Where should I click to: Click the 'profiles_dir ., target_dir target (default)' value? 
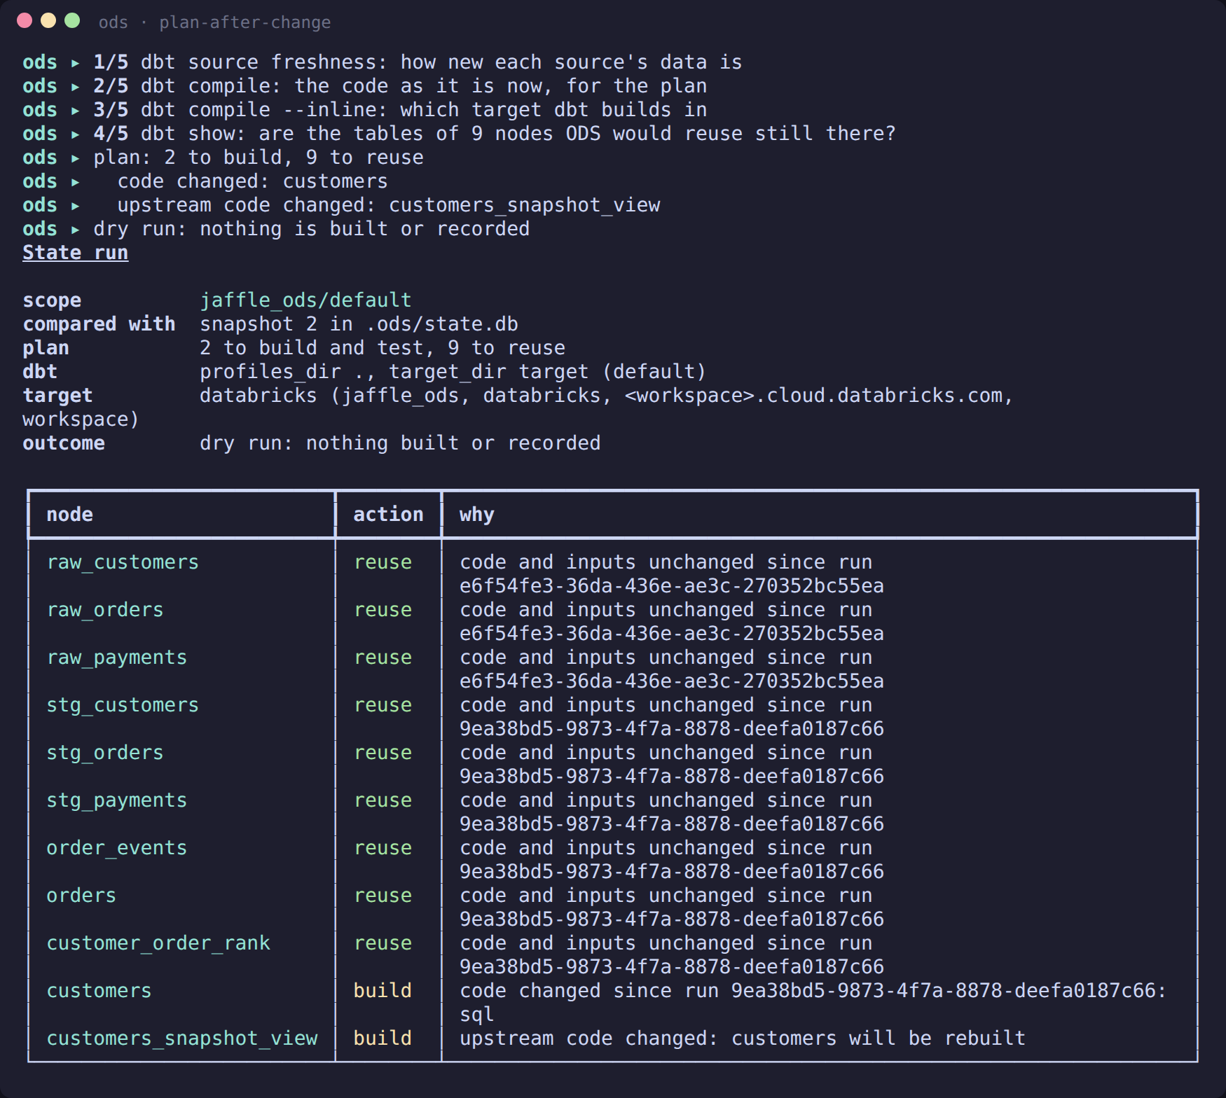(453, 372)
